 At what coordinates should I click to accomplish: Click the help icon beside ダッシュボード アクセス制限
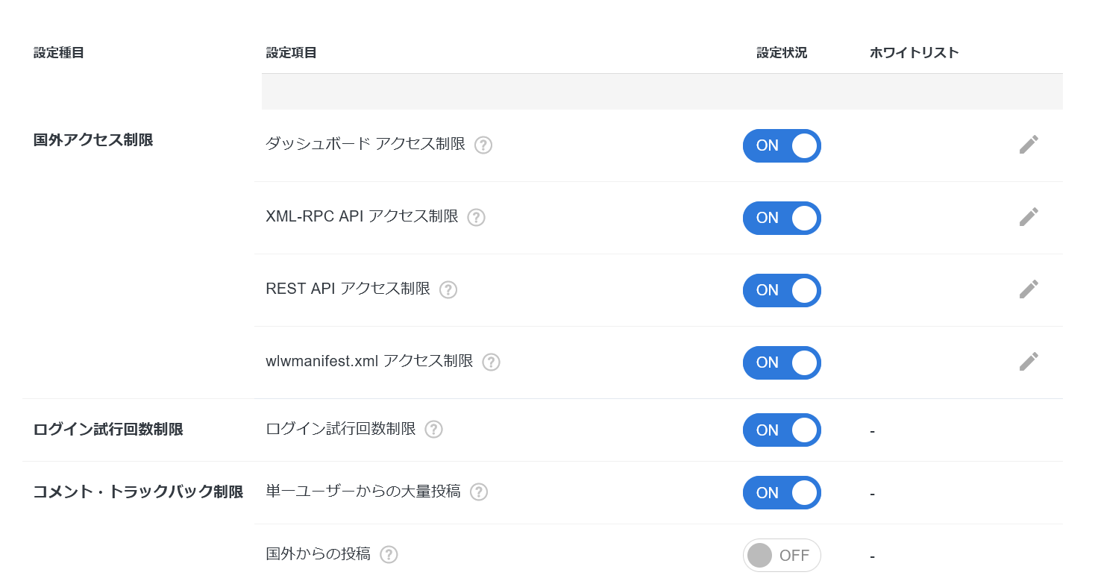coord(483,145)
